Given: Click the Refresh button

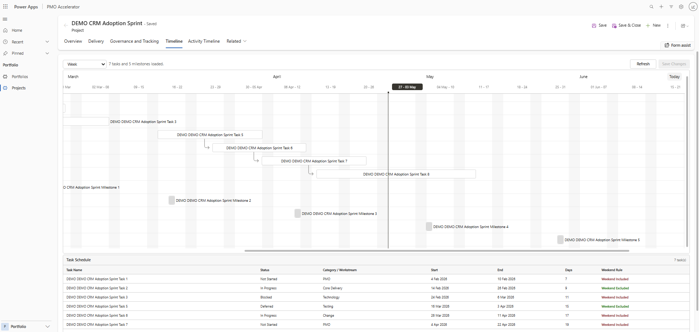Looking at the screenshot, I should pyautogui.click(x=643, y=64).
